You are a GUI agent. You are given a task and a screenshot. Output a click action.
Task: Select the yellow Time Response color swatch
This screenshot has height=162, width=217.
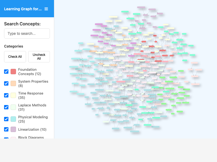[x=13, y=95]
